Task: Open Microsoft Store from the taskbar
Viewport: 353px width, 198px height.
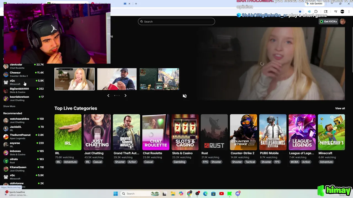Action: click(x=213, y=194)
